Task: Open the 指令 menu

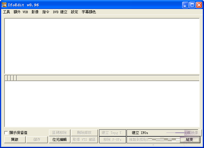Action: [46, 12]
